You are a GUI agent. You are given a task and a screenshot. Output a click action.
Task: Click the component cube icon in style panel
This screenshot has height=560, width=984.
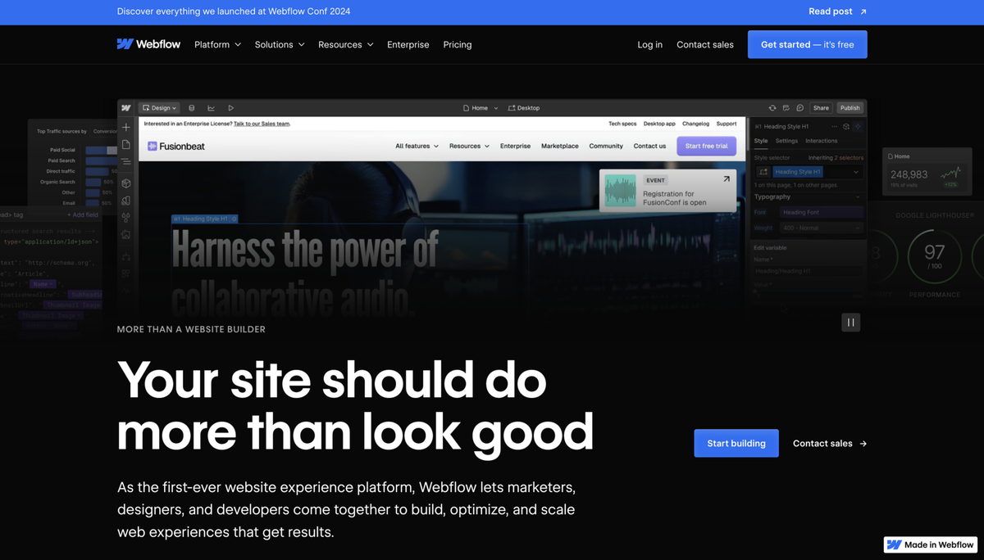(x=846, y=127)
